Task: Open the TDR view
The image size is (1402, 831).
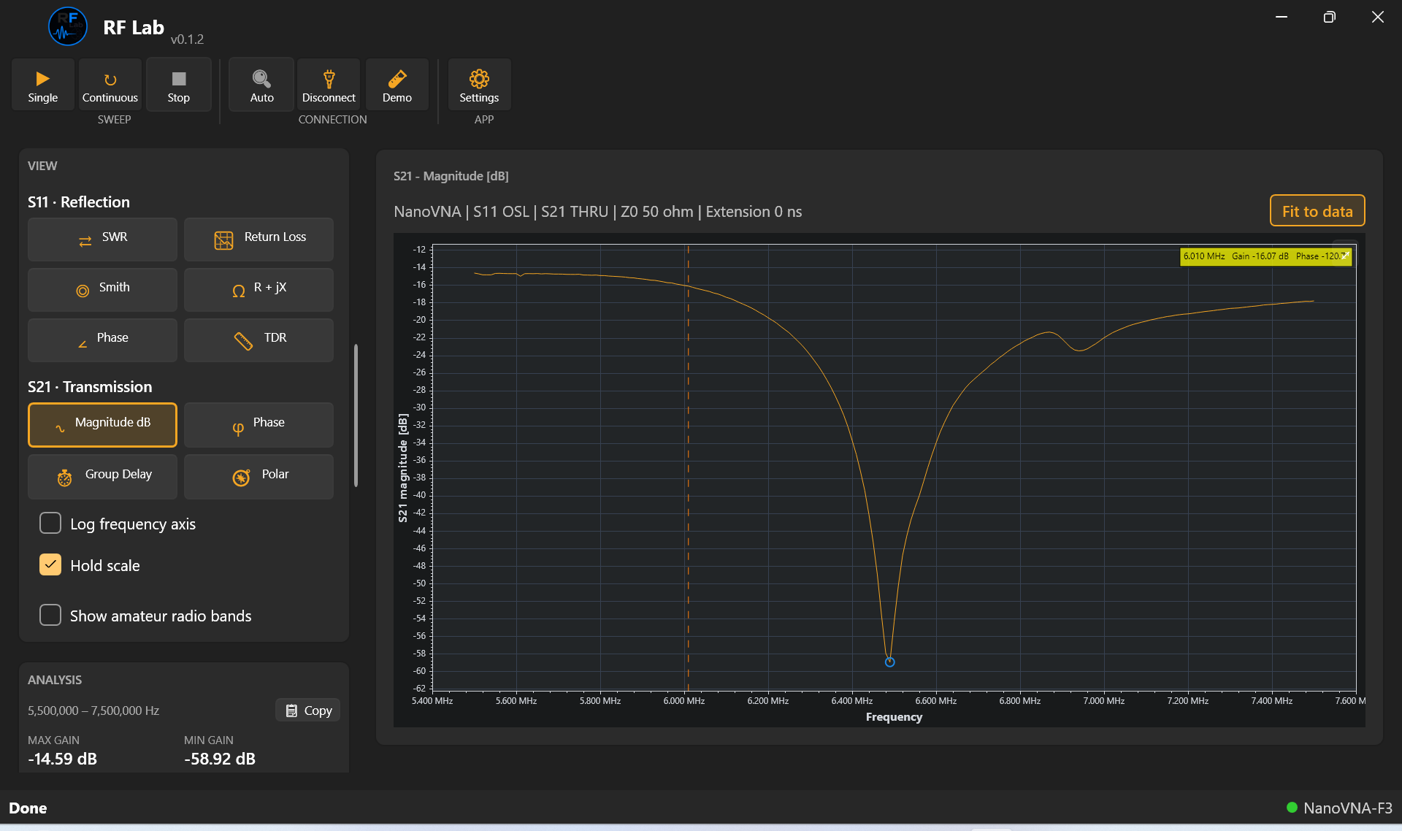Action: click(258, 340)
